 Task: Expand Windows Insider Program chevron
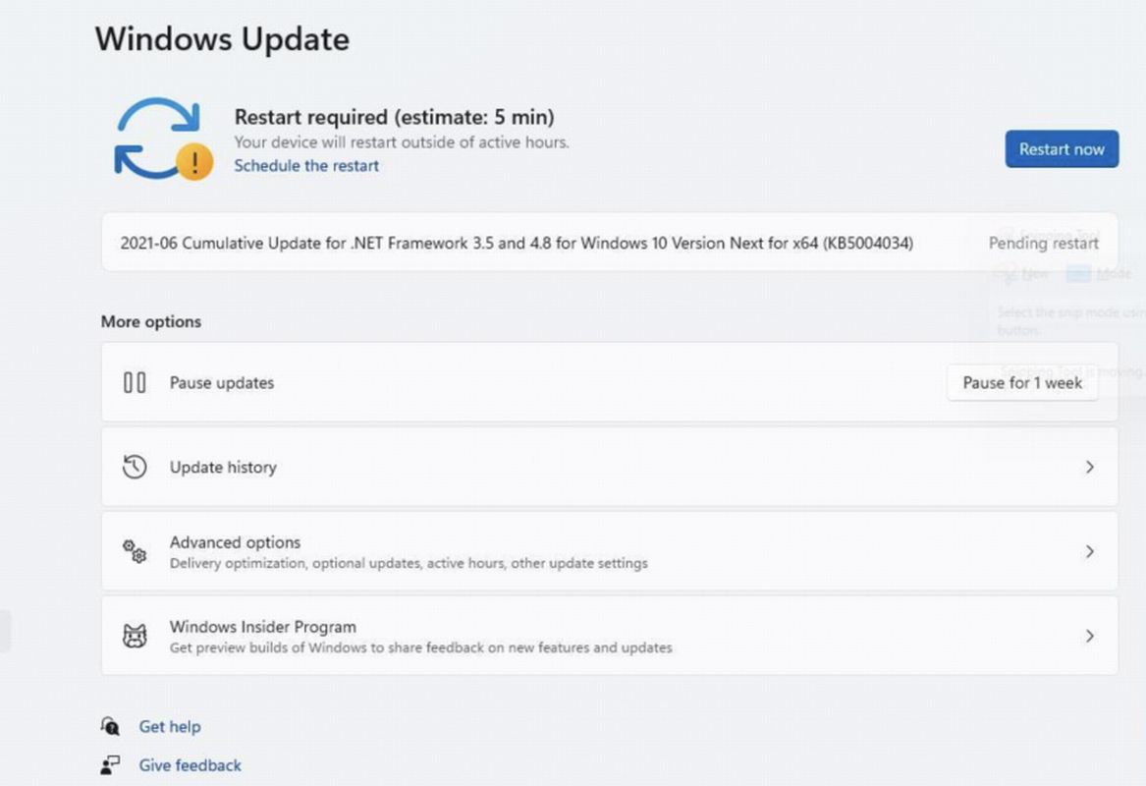[1089, 637]
